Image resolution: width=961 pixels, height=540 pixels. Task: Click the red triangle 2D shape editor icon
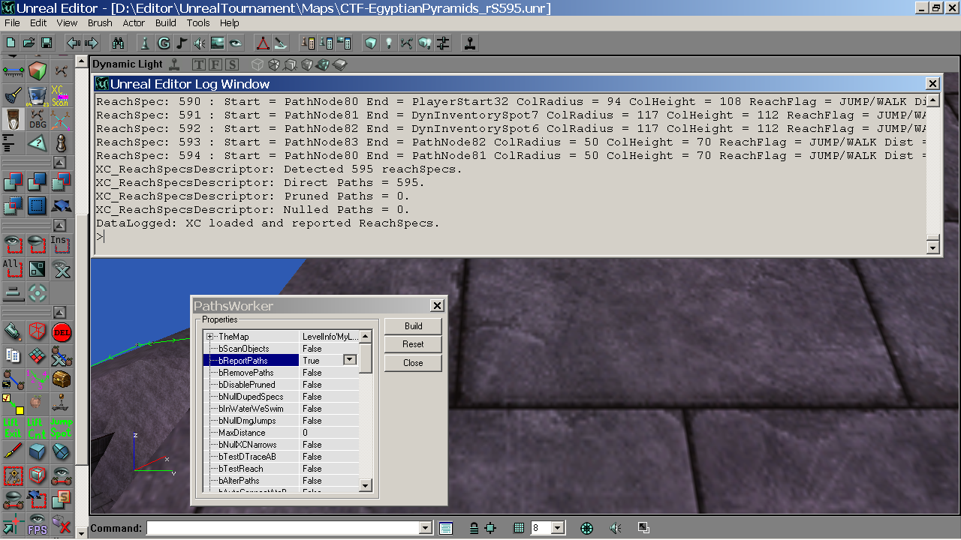(x=262, y=43)
